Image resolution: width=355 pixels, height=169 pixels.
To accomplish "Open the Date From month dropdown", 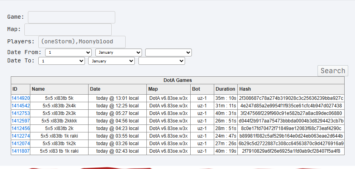I will 118,52.
